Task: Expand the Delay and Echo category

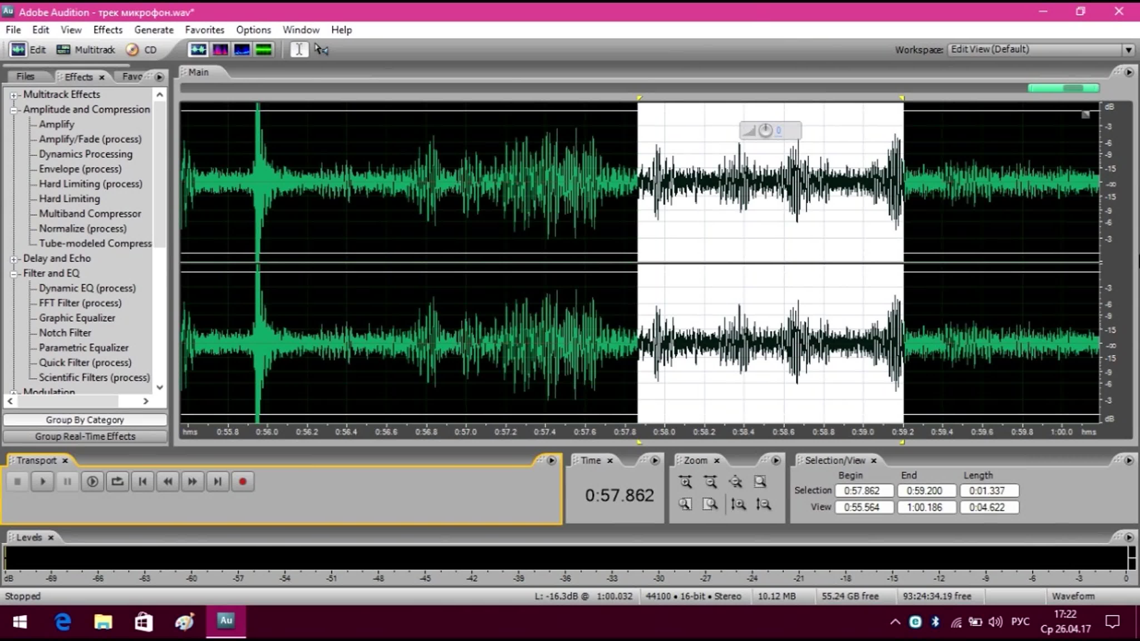Action: tap(14, 259)
